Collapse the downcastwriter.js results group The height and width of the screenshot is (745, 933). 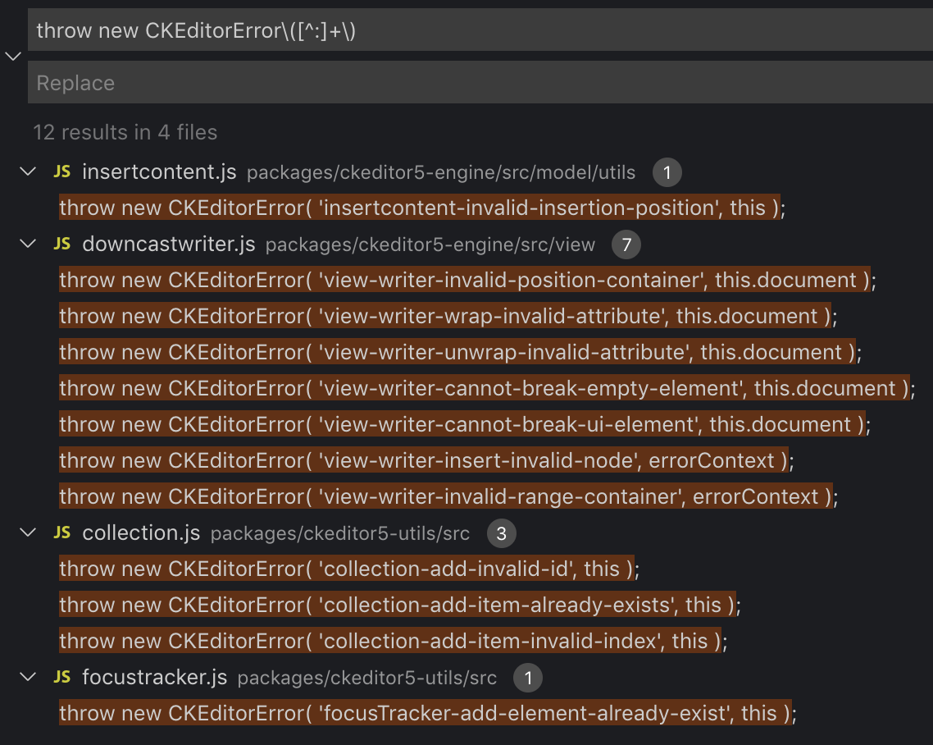coord(28,244)
